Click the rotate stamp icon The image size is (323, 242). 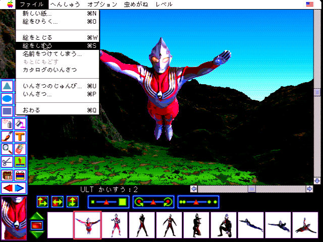point(42,202)
